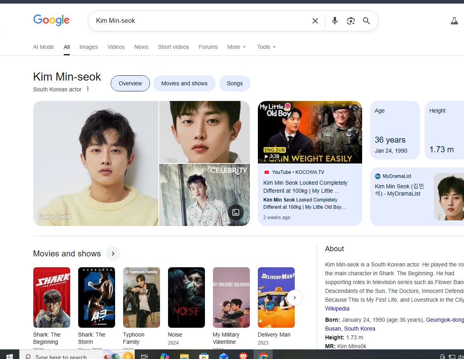
Task: Open the Forums tab
Action: 208,47
